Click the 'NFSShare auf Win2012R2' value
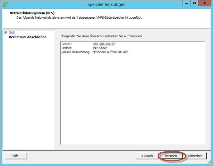 click(110, 52)
